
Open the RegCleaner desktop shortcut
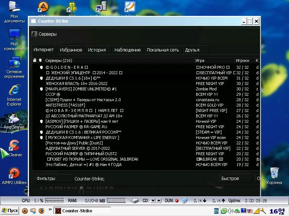(x=14, y=121)
